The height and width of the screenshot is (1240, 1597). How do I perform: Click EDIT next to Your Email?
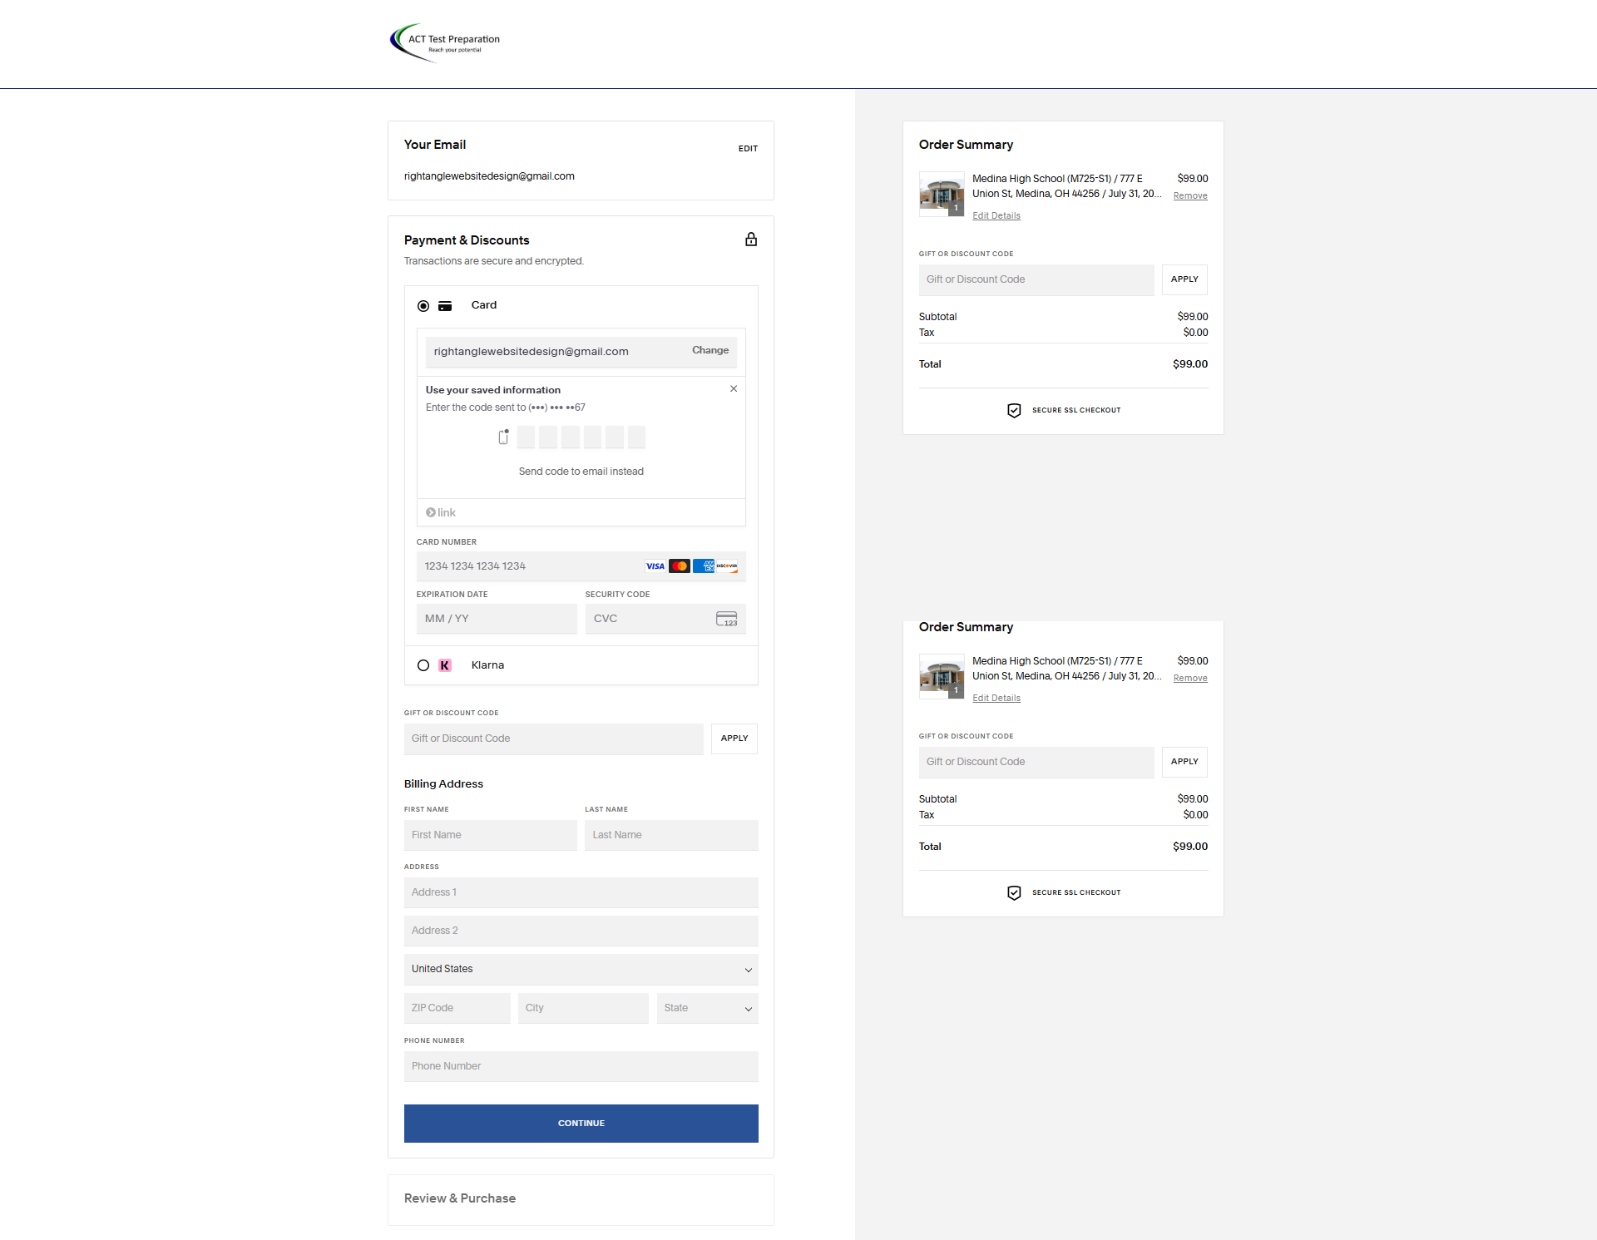pyautogui.click(x=748, y=149)
